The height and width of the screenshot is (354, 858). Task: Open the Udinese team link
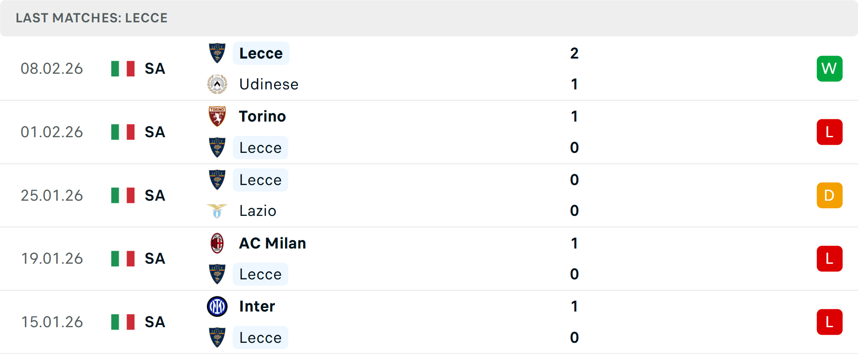pos(269,84)
